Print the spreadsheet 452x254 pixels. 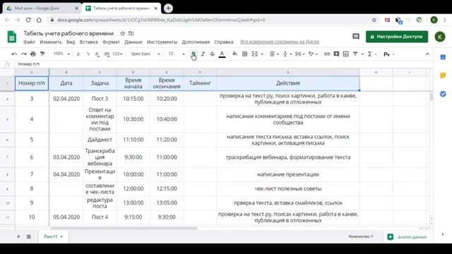pos(33,54)
